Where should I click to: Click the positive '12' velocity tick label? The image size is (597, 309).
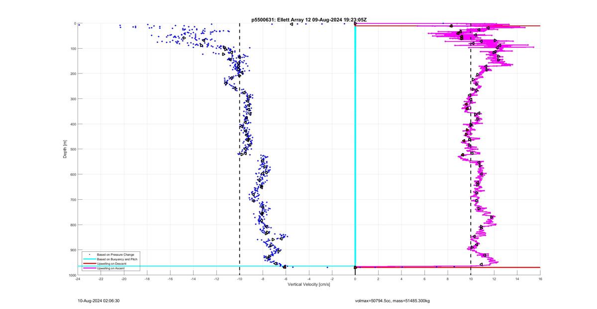pos(494,279)
